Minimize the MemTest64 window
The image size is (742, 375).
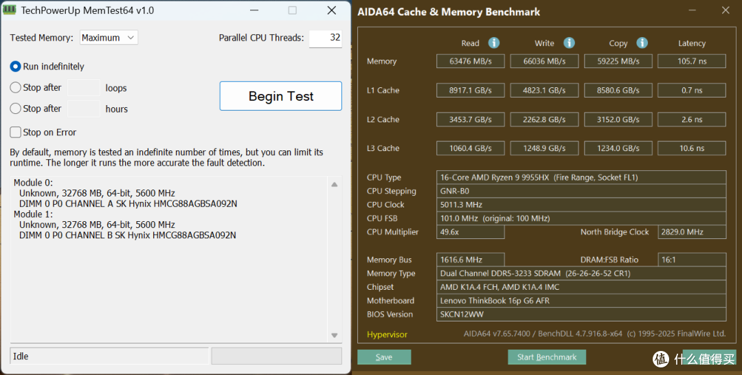[x=254, y=10]
